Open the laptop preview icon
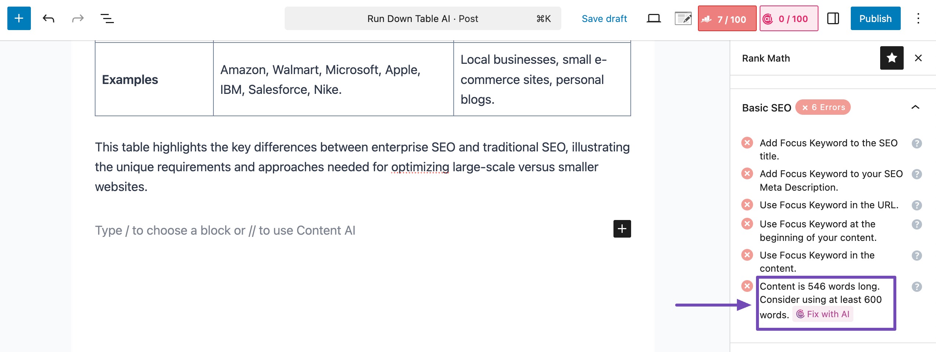936x352 pixels. click(x=654, y=18)
